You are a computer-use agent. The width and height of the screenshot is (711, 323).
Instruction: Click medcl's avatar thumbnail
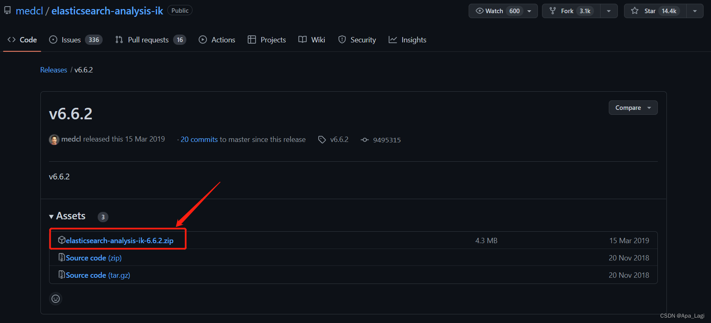pos(54,139)
